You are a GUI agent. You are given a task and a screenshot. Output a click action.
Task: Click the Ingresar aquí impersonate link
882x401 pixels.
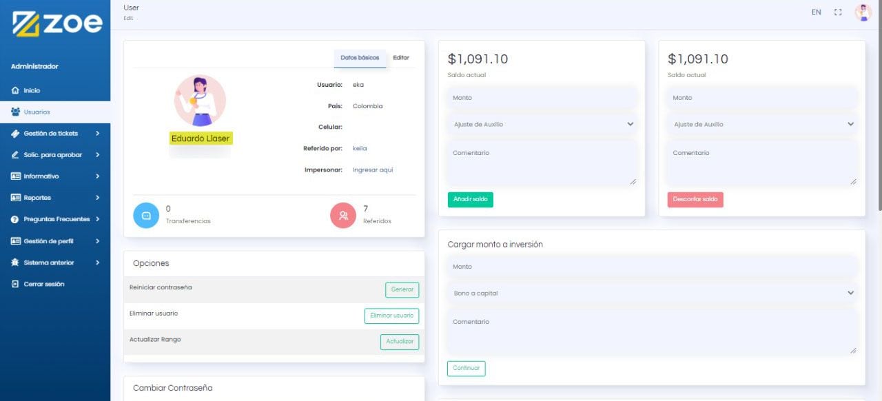tap(373, 169)
